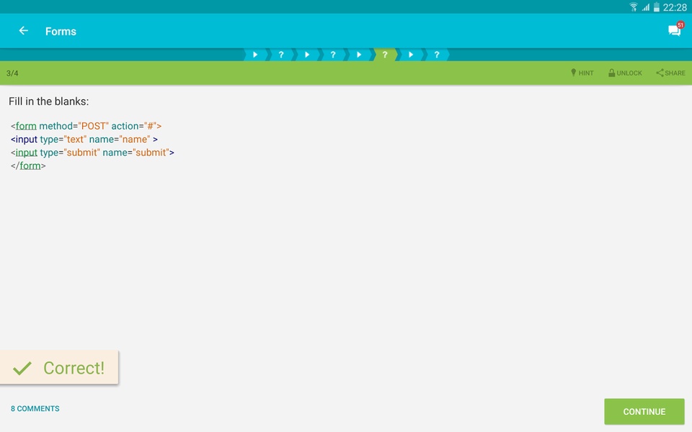692x432 pixels.
Task: Click the Correct! result banner
Action: click(59, 367)
